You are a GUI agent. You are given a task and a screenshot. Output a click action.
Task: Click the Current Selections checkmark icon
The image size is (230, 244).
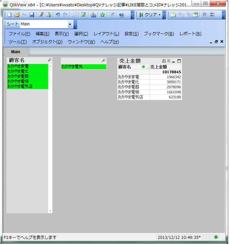click(84, 15)
